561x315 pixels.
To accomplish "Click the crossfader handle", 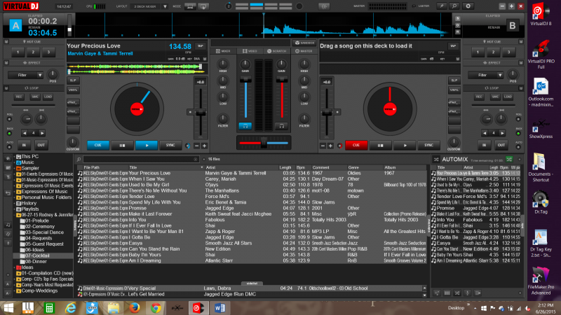I will point(264,143).
